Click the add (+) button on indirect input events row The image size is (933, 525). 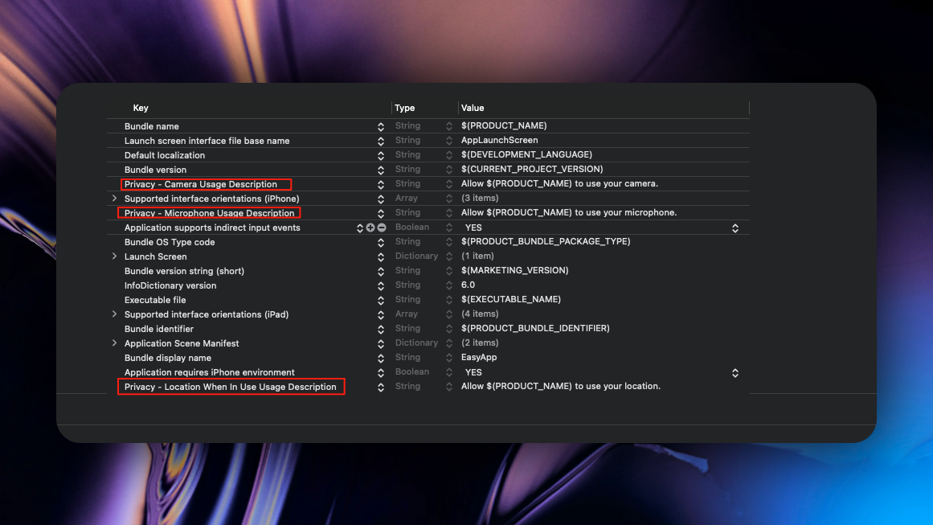[370, 228]
